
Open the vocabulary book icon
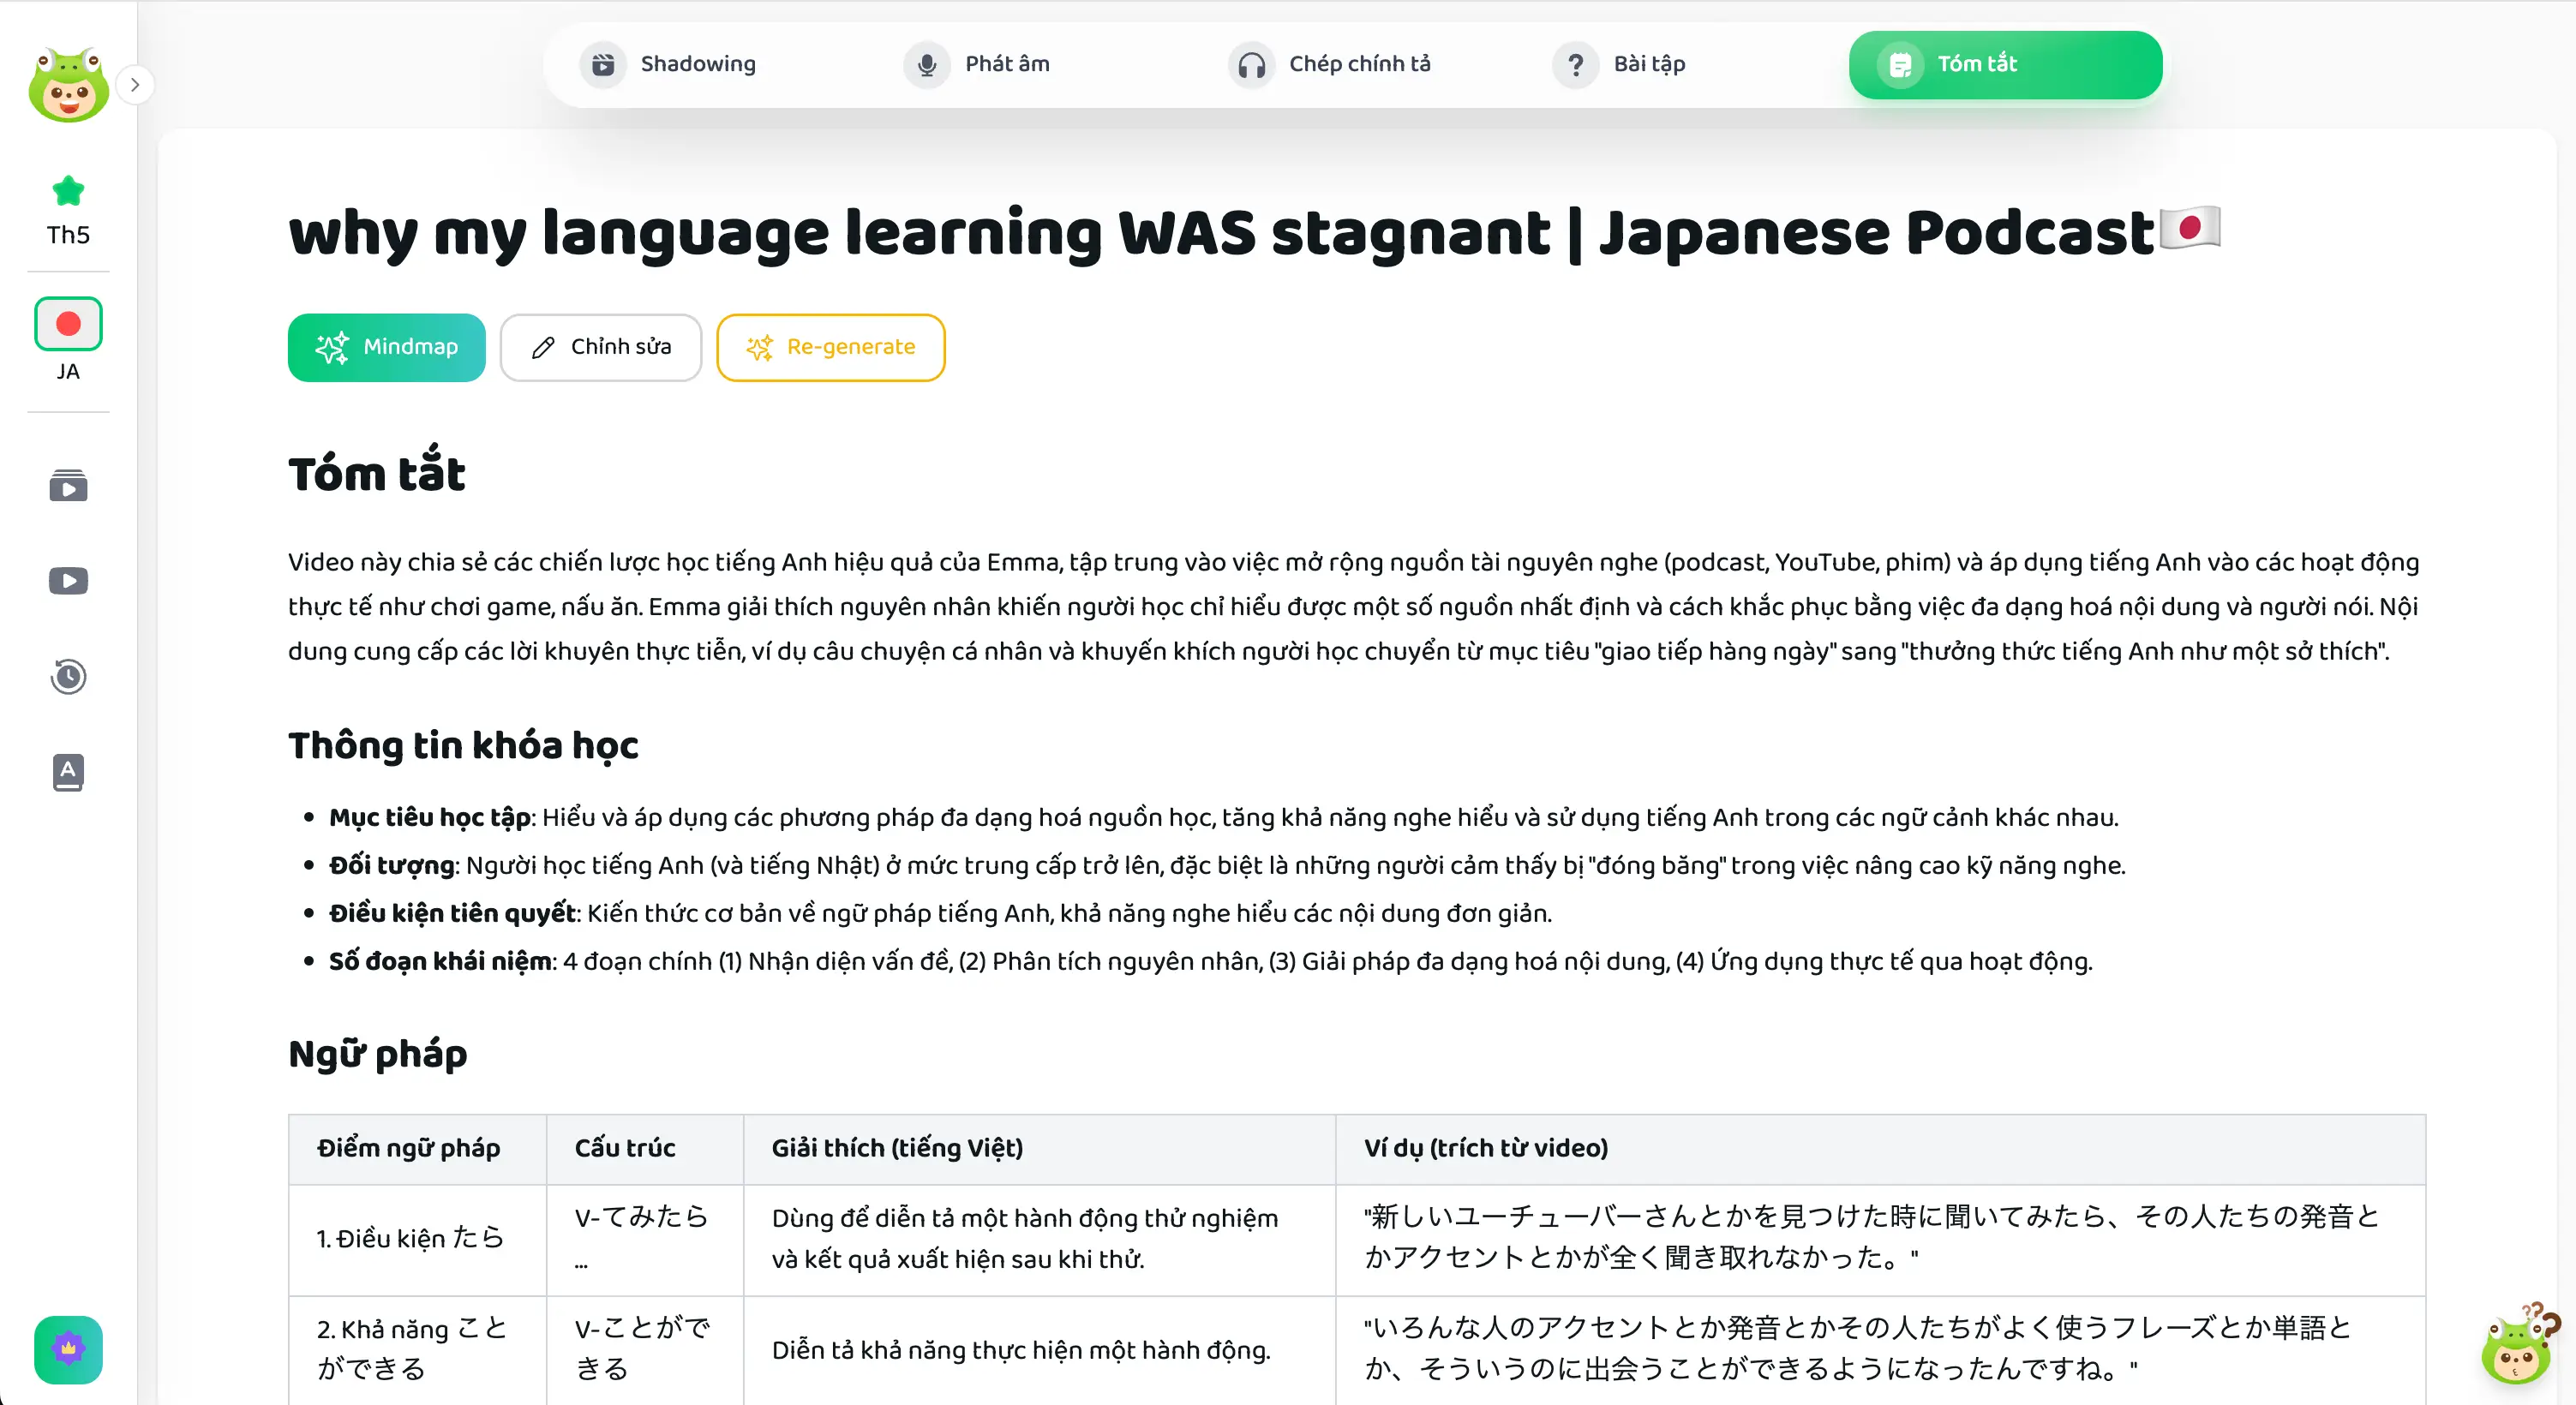tap(68, 772)
